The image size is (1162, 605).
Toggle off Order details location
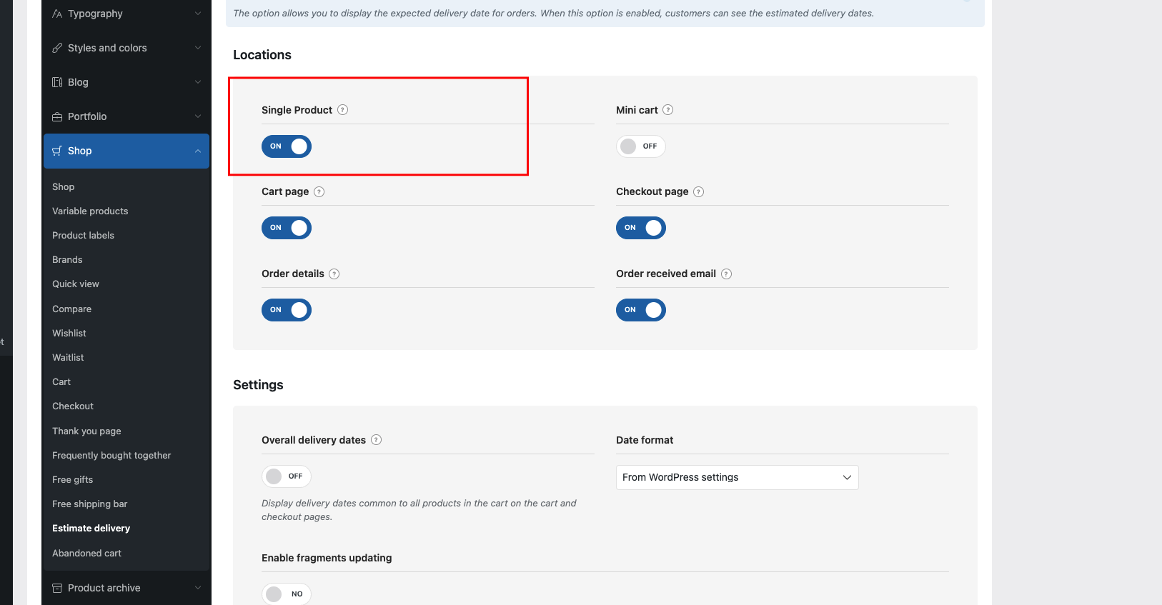pyautogui.click(x=287, y=310)
